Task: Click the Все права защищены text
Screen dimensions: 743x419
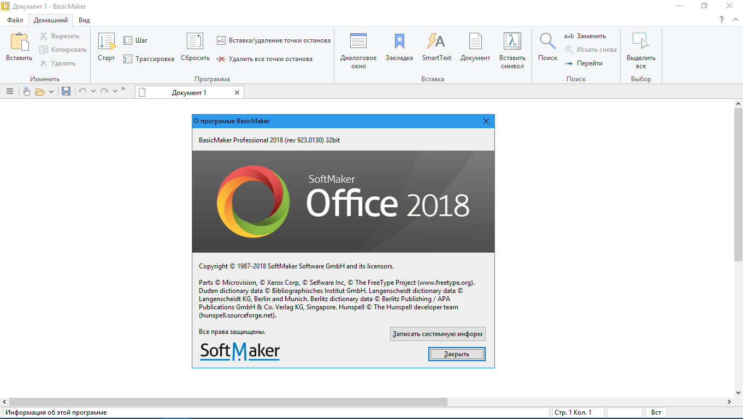Action: 232,331
